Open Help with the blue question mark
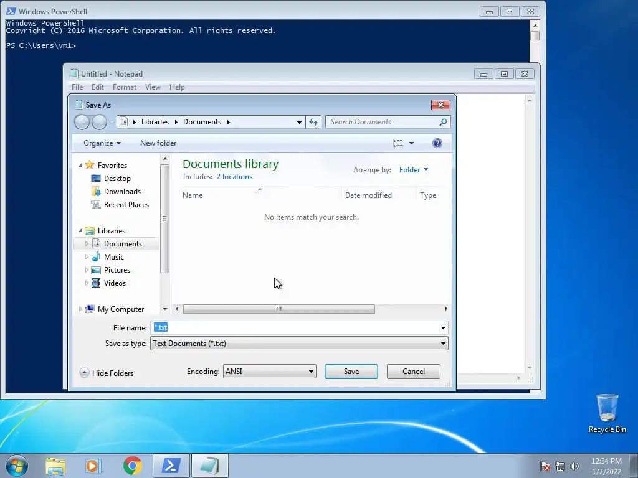Viewport: 638px width, 478px height. pyautogui.click(x=437, y=143)
